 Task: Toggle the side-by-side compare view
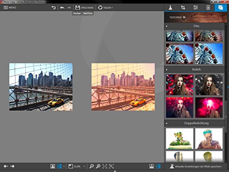point(59,166)
